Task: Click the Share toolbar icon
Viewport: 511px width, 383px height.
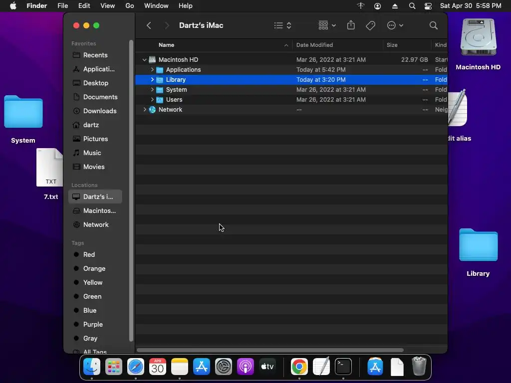Action: coord(351,25)
